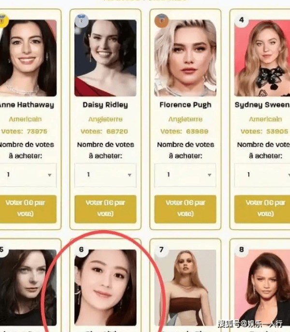
Task: Click gold medal badge on Anne Hathaway card
Action: click(3, 21)
